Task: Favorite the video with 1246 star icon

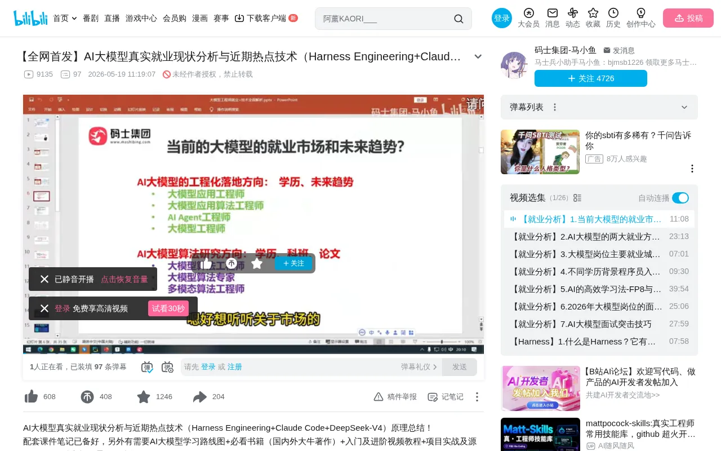Action: point(144,397)
